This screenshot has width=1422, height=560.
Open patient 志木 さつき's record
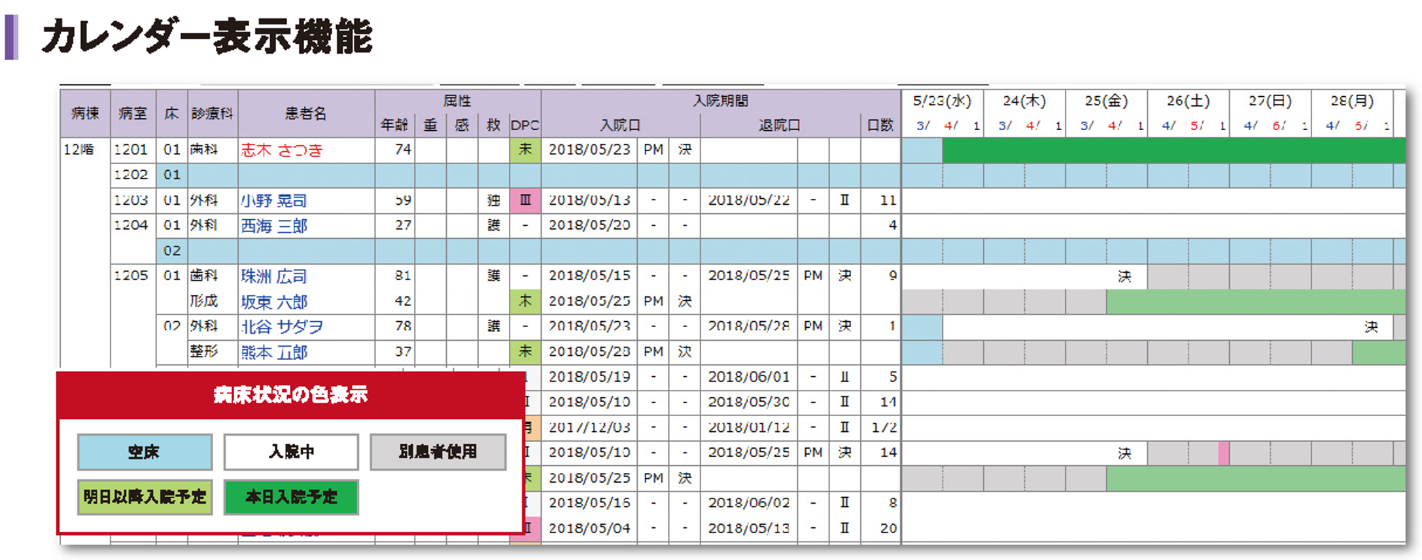[x=282, y=150]
